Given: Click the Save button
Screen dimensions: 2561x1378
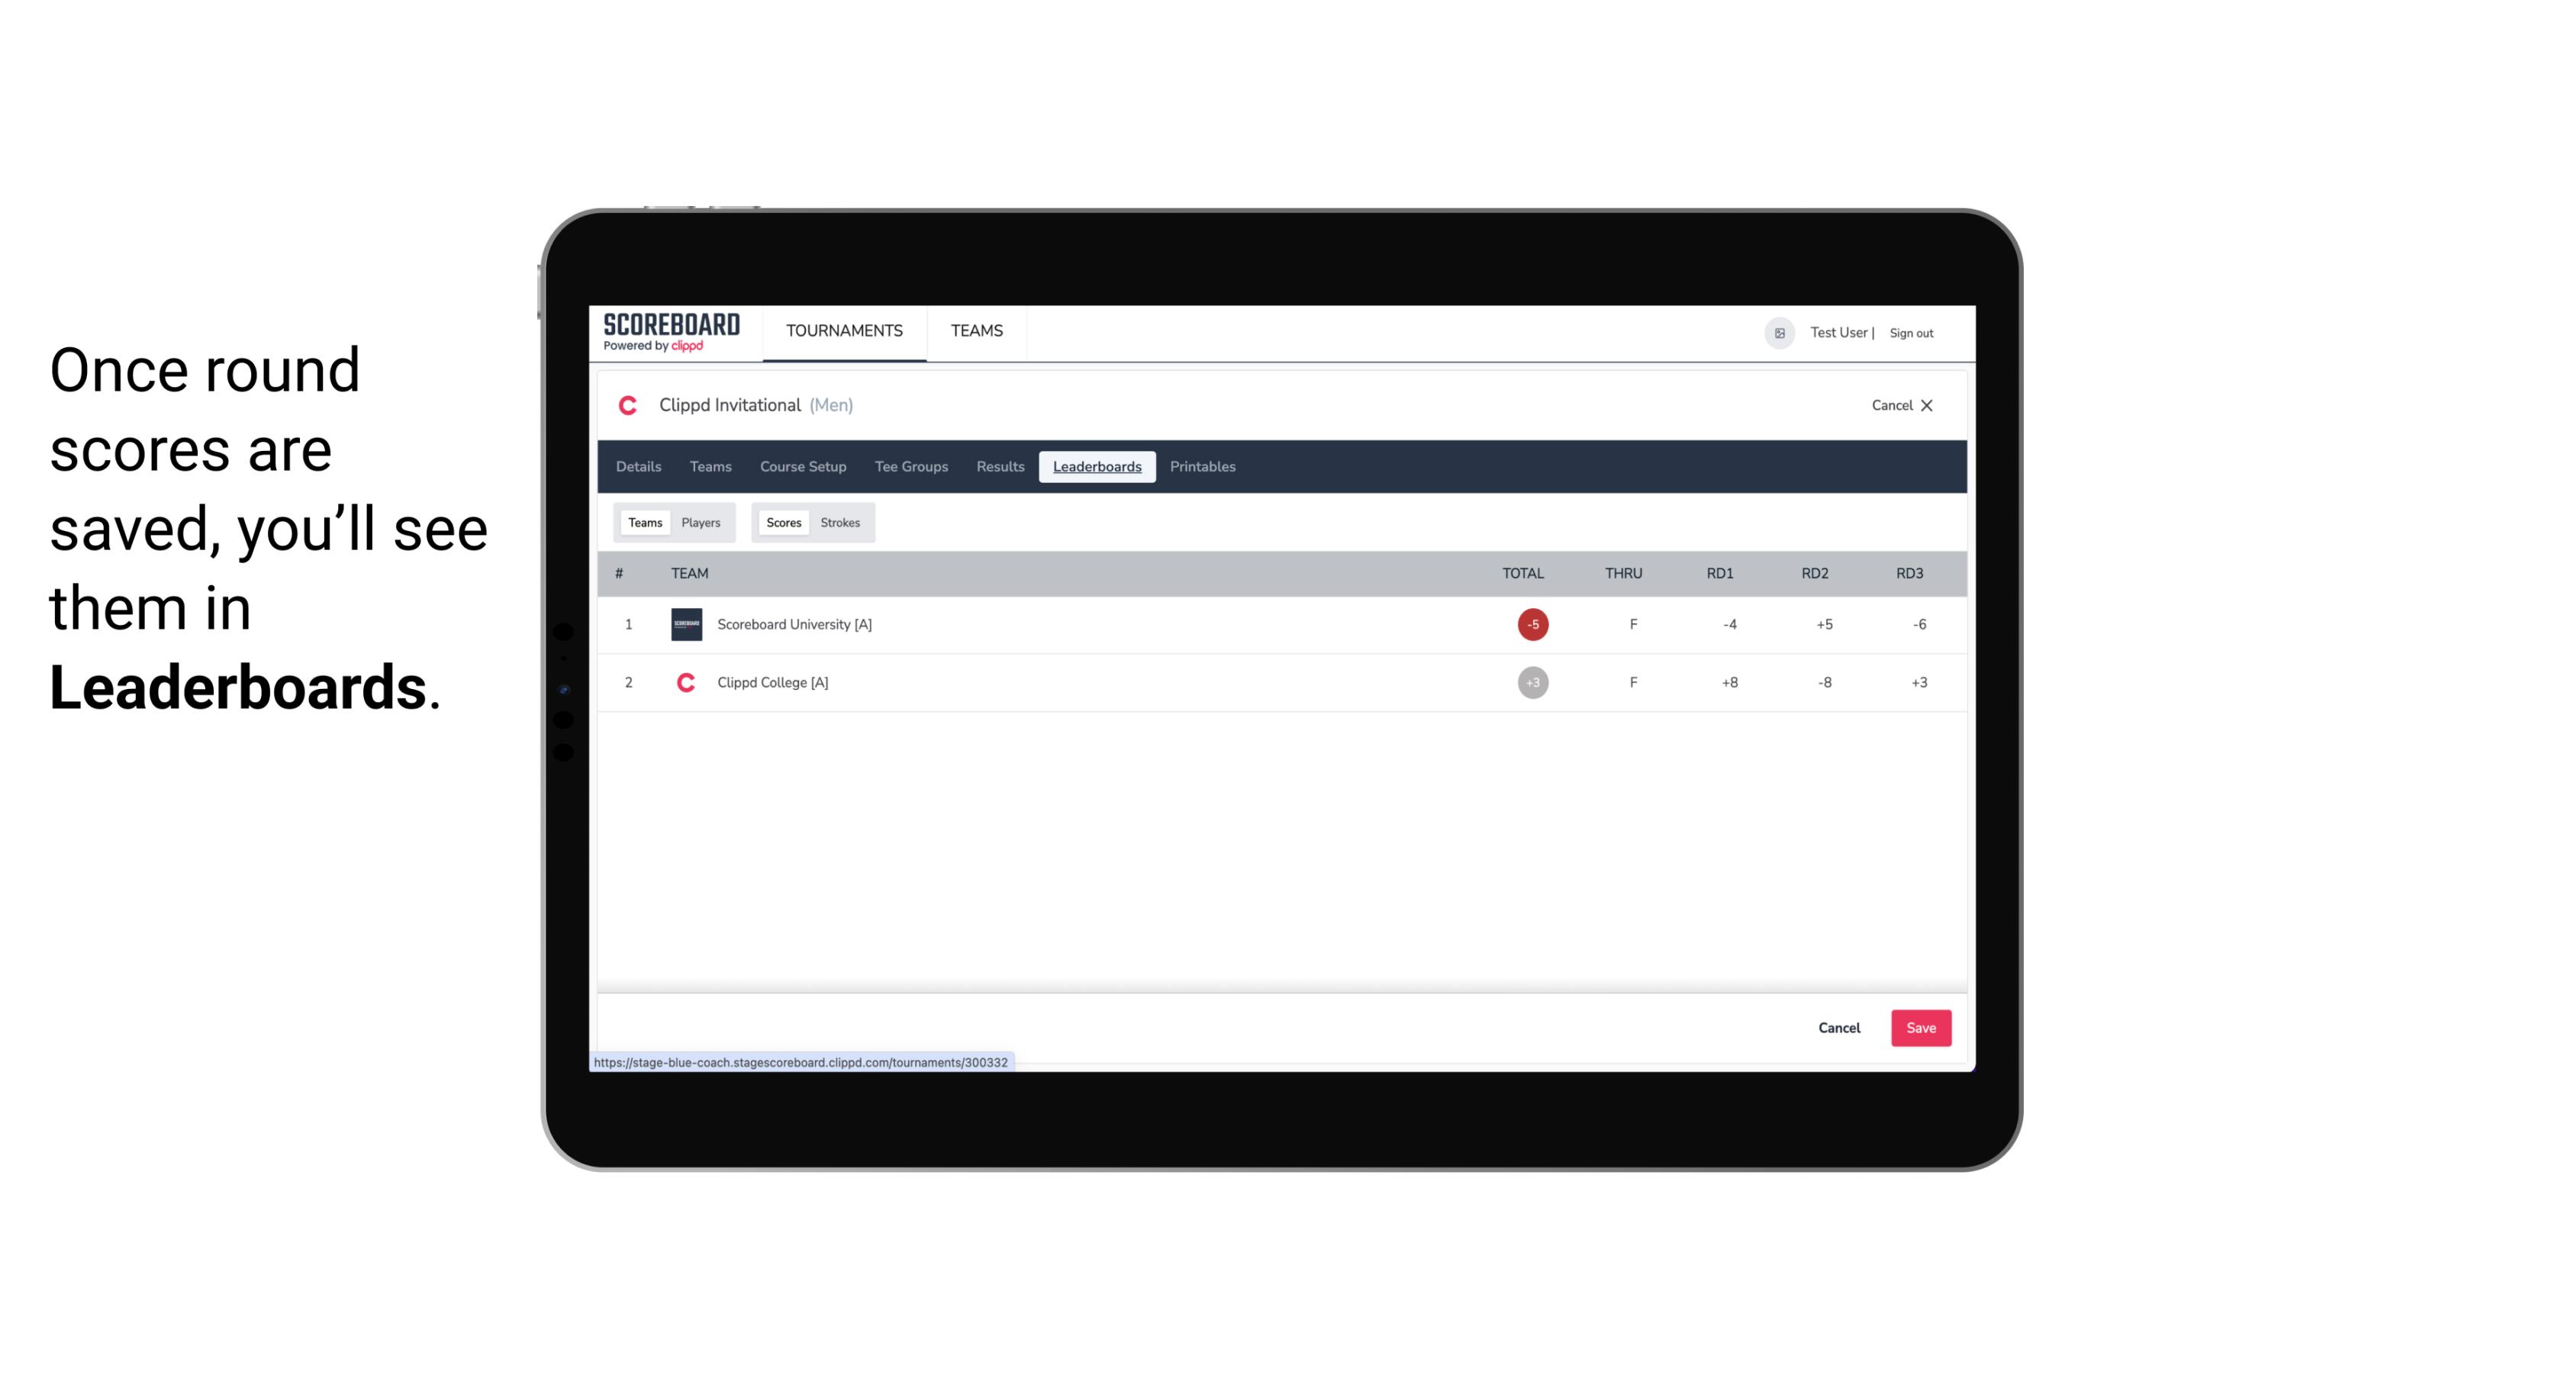Looking at the screenshot, I should [x=1919, y=1027].
